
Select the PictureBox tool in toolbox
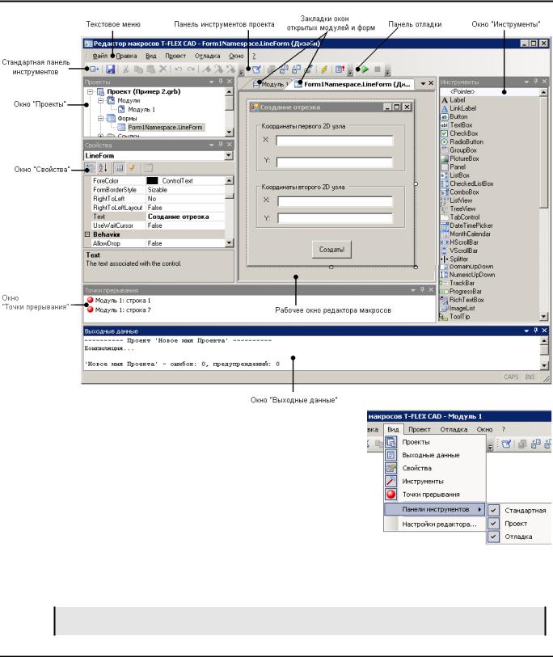(x=459, y=158)
